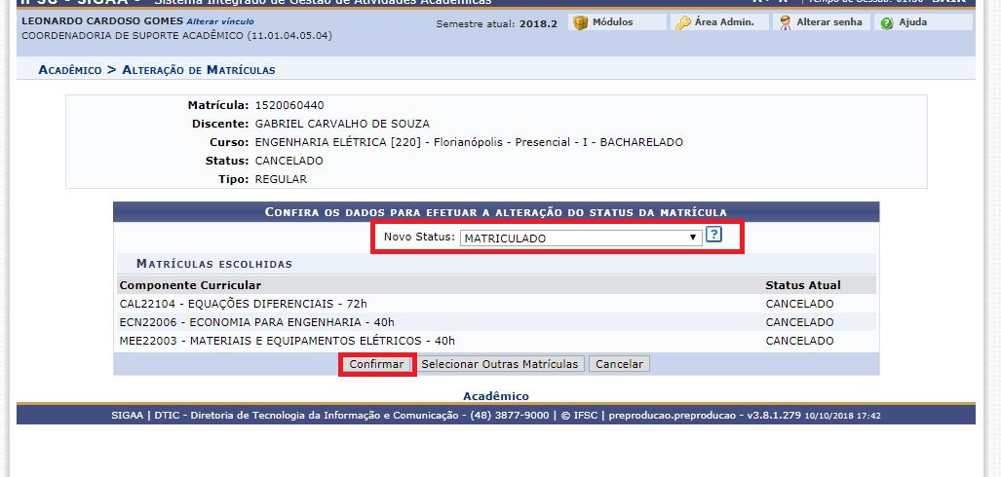Click the Selecionar Outras Matrículas button

(501, 364)
